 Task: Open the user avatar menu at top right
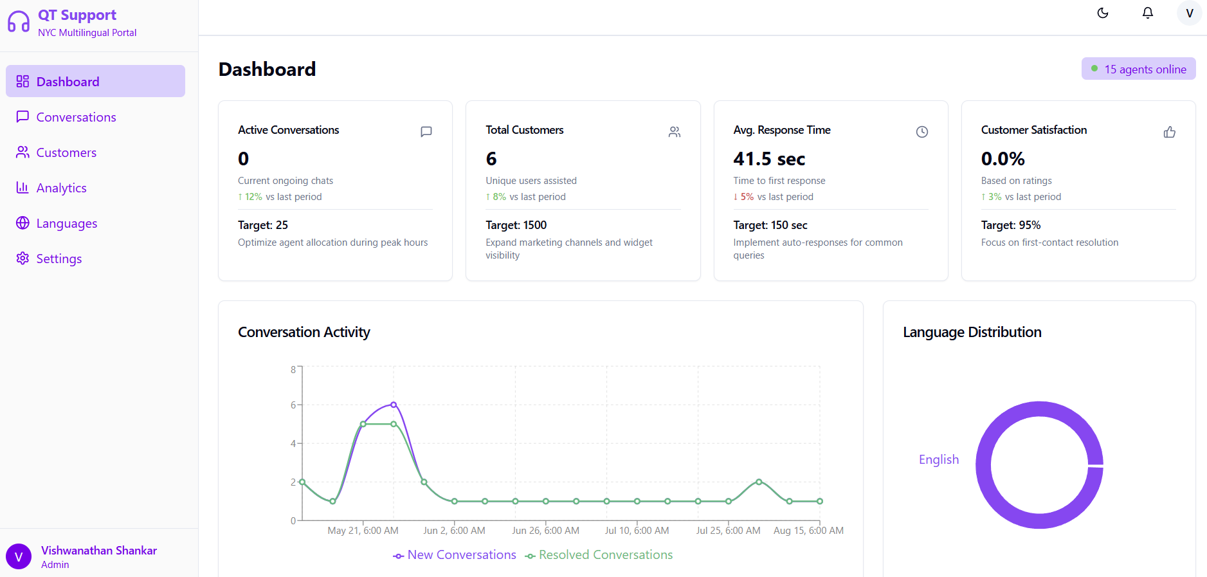(x=1189, y=13)
